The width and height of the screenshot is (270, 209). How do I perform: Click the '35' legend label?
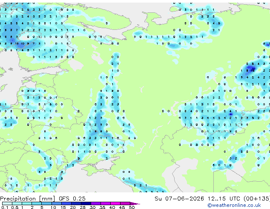(x=102, y=207)
